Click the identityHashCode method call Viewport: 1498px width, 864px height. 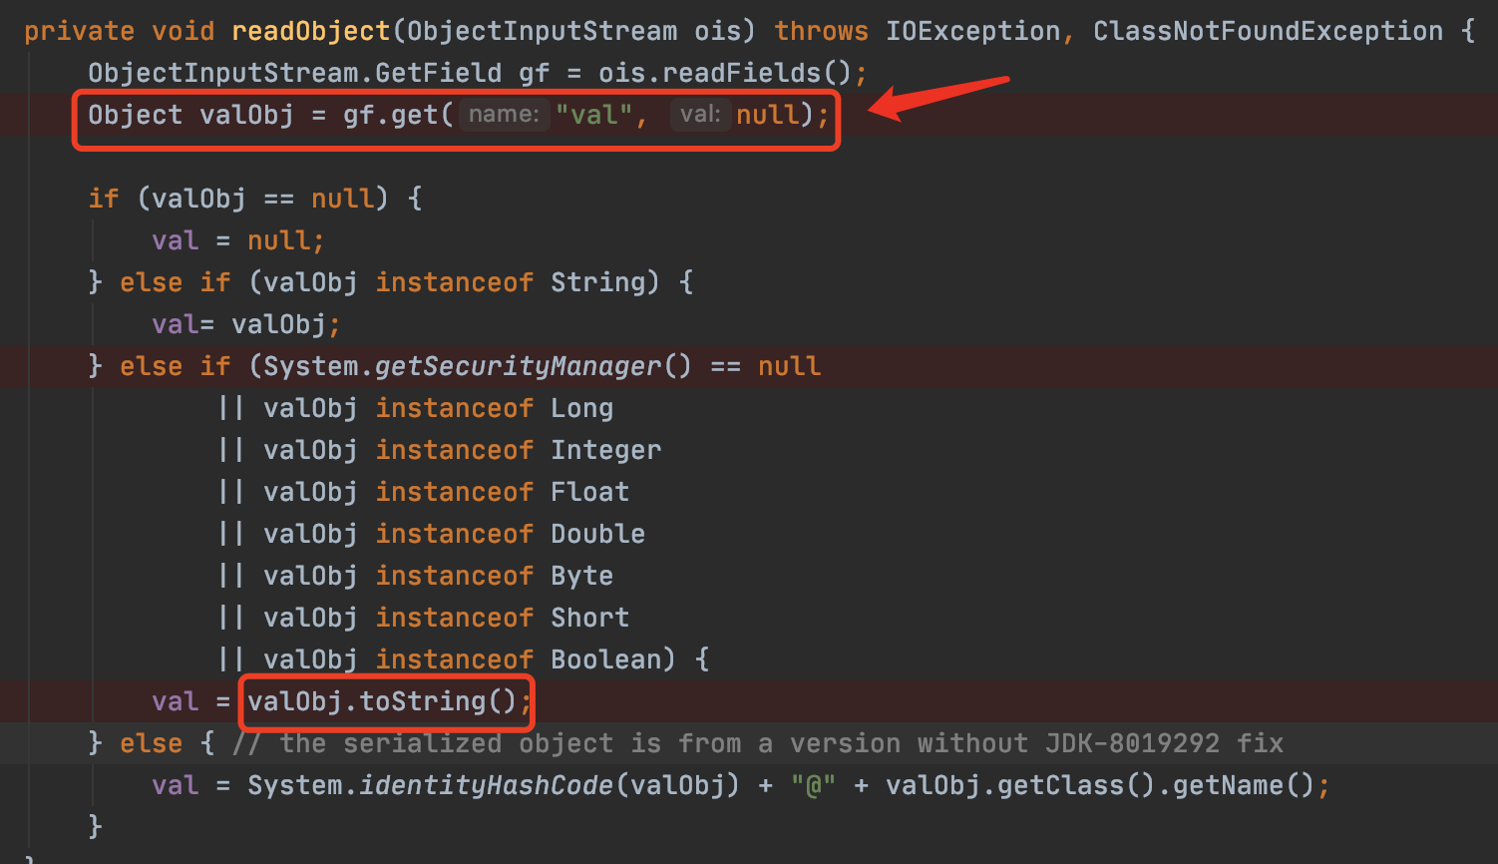(x=486, y=785)
